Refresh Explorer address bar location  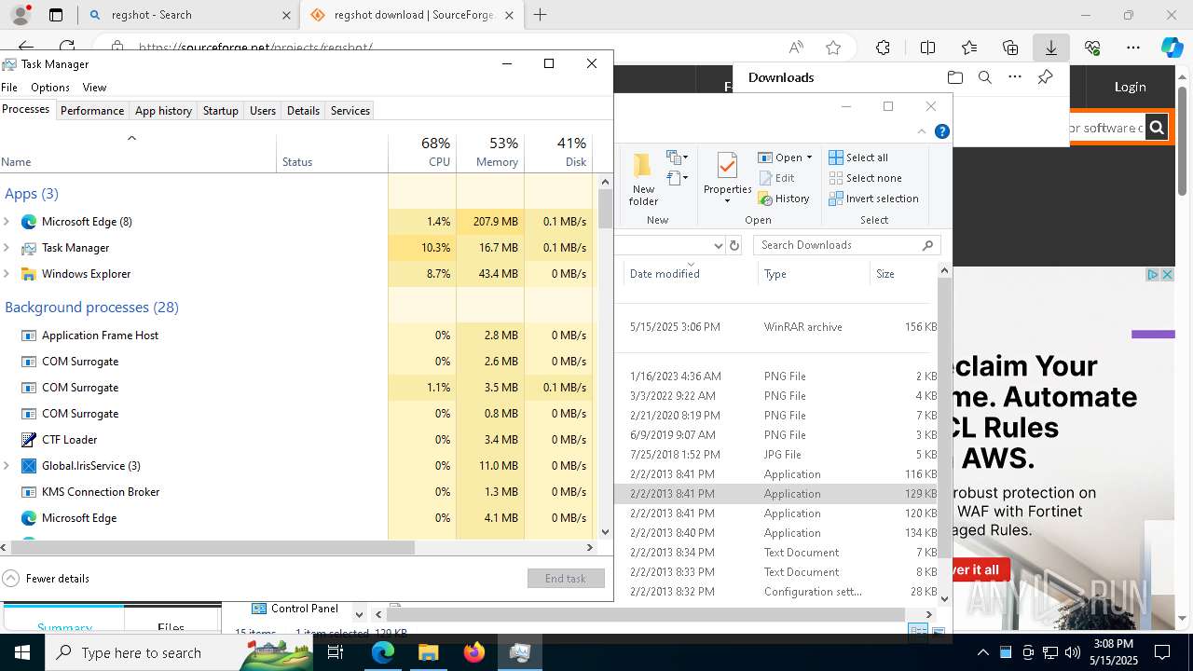tap(734, 245)
